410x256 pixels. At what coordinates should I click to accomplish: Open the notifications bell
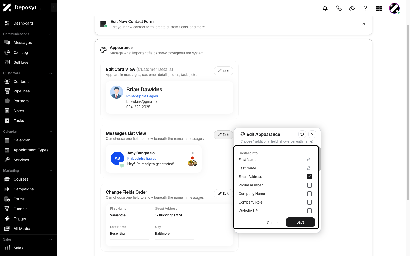pos(325,8)
